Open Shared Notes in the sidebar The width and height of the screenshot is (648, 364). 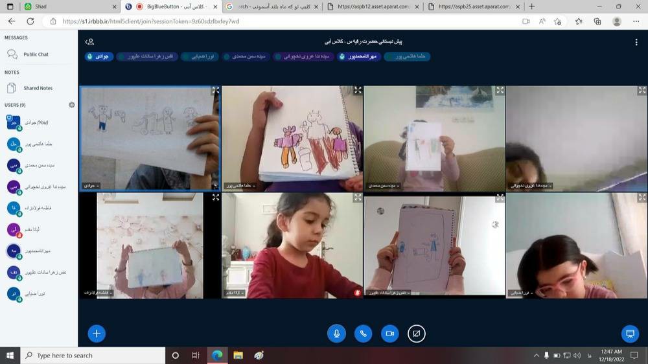coord(38,88)
